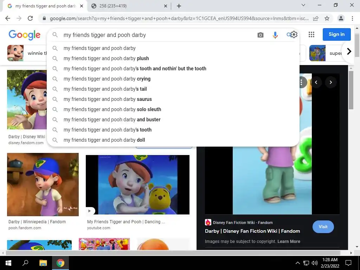Share this page from address bar

(x=316, y=18)
